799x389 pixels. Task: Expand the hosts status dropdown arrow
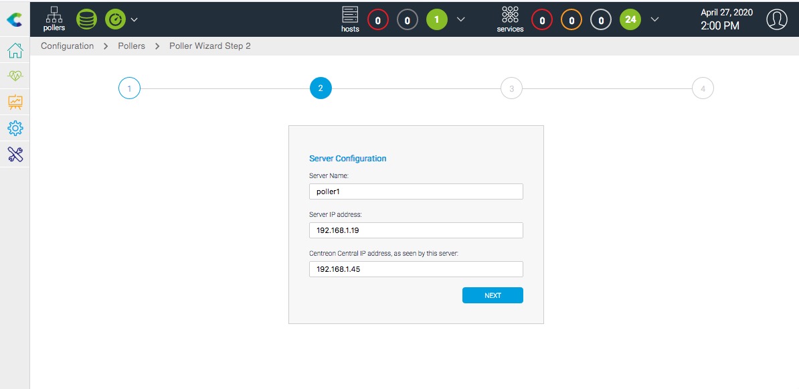coord(460,19)
